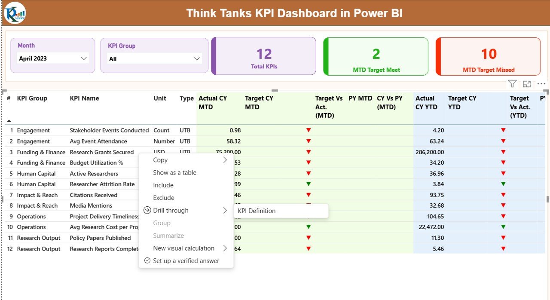
Task: Select Include from the context menu
Action: click(x=163, y=185)
